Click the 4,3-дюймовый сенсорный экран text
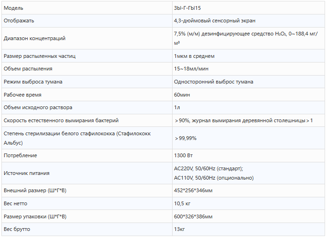Image resolution: width=326 pixels, height=237 pixels. point(214,21)
